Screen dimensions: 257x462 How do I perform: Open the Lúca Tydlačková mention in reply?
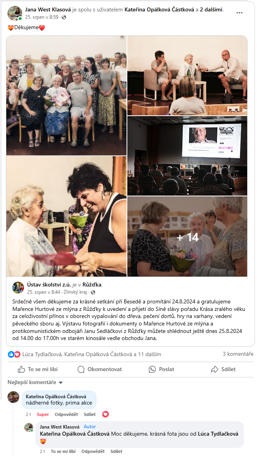pyautogui.click(x=218, y=434)
